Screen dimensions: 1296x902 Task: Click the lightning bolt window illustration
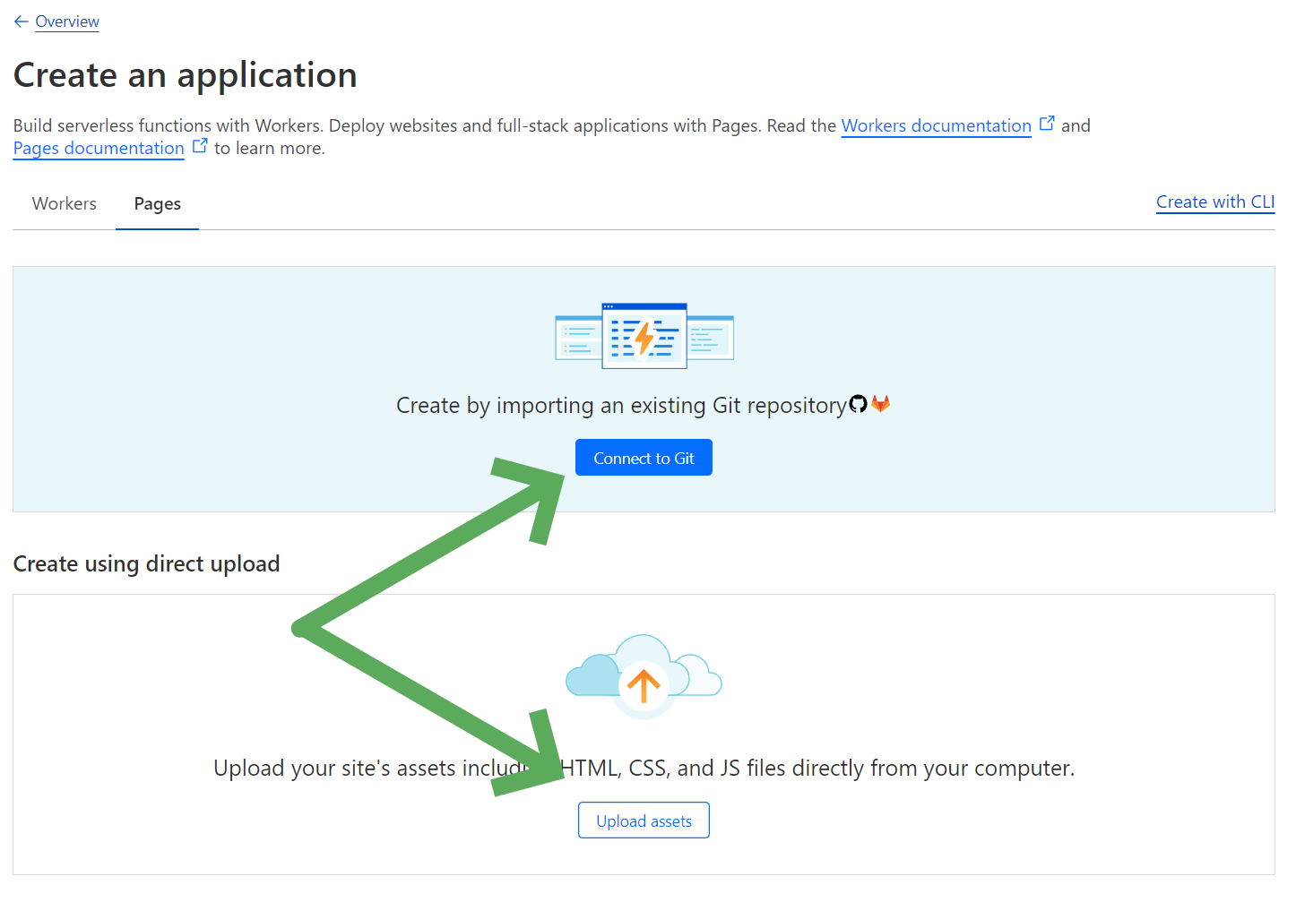pos(644,336)
